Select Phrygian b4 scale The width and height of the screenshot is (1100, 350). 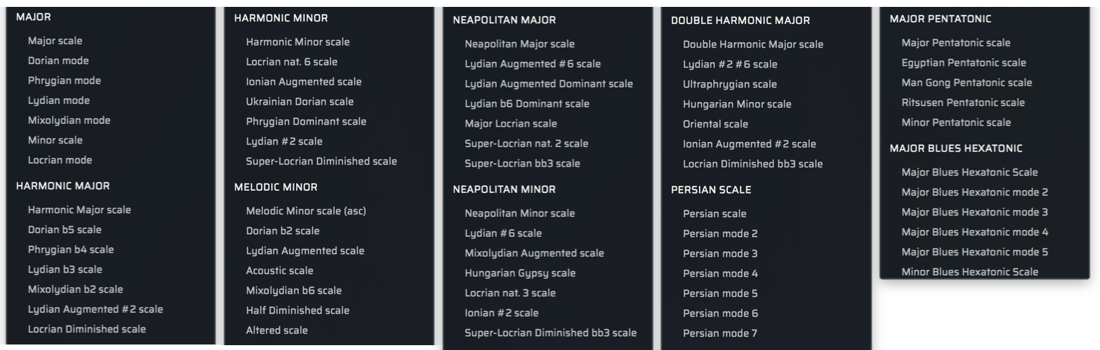click(x=70, y=249)
